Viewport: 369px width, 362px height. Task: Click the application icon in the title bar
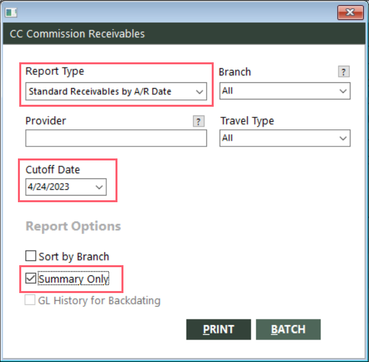[x=11, y=13]
